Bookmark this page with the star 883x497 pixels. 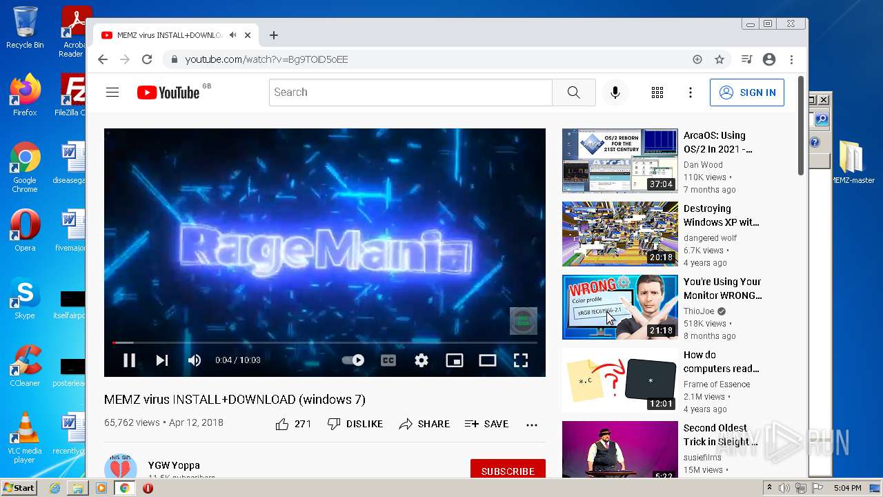click(720, 59)
